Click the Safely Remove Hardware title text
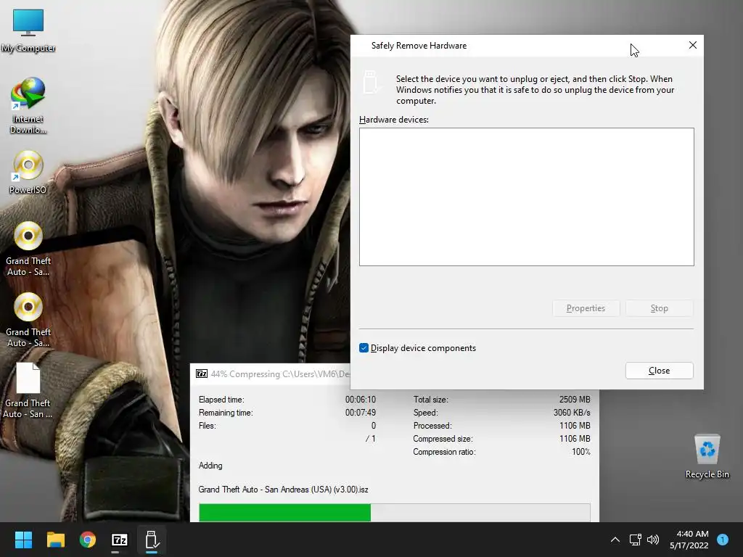 tap(419, 46)
